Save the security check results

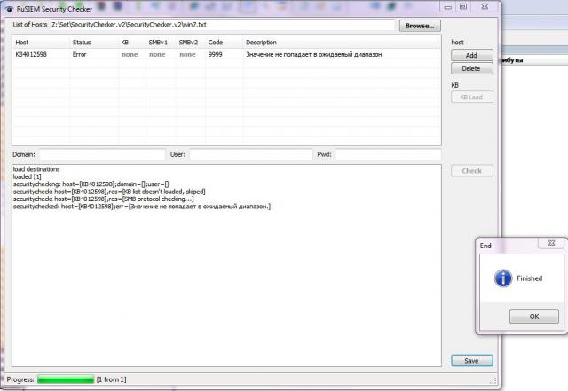click(x=471, y=360)
